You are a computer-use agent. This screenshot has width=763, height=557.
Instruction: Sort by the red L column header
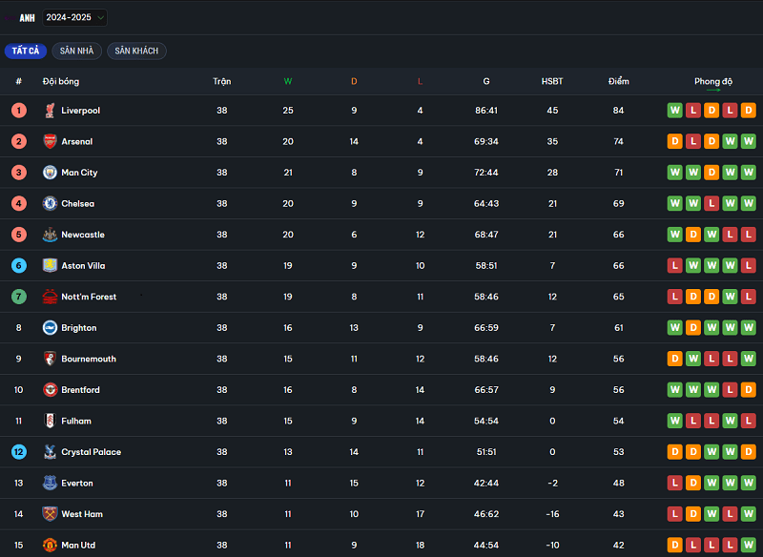420,81
